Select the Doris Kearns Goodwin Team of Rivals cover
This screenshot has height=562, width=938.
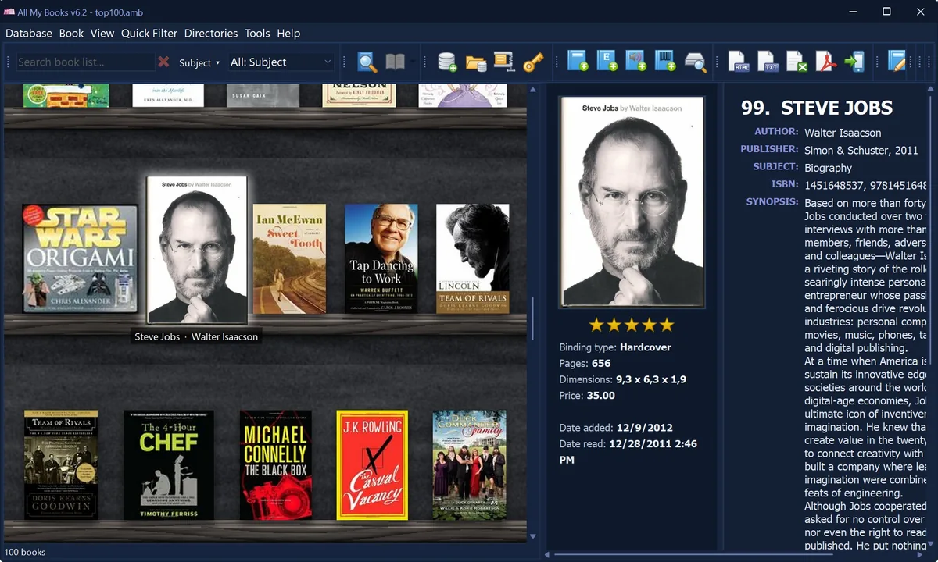[x=61, y=464]
